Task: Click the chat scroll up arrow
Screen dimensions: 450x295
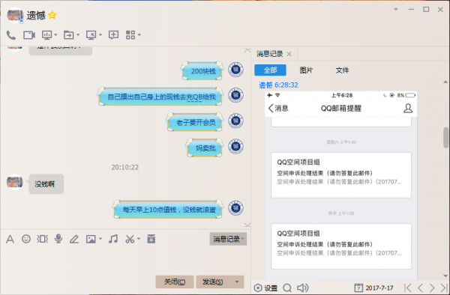Action: click(247, 50)
